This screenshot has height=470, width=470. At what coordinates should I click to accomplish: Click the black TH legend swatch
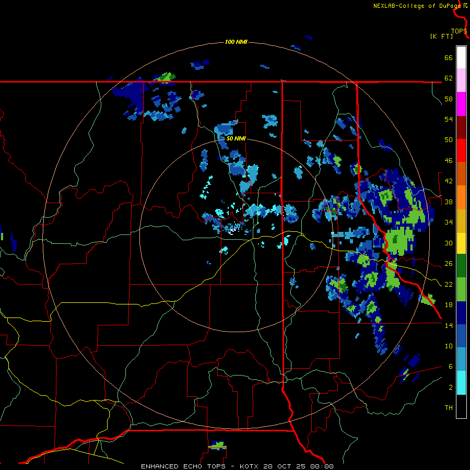pyautogui.click(x=461, y=406)
